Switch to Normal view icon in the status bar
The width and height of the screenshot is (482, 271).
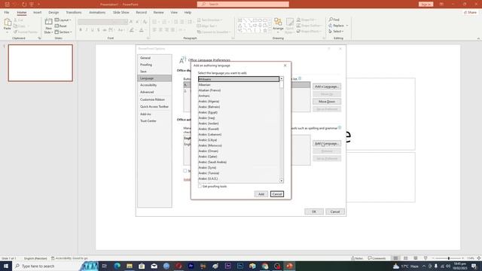[x=395, y=258]
